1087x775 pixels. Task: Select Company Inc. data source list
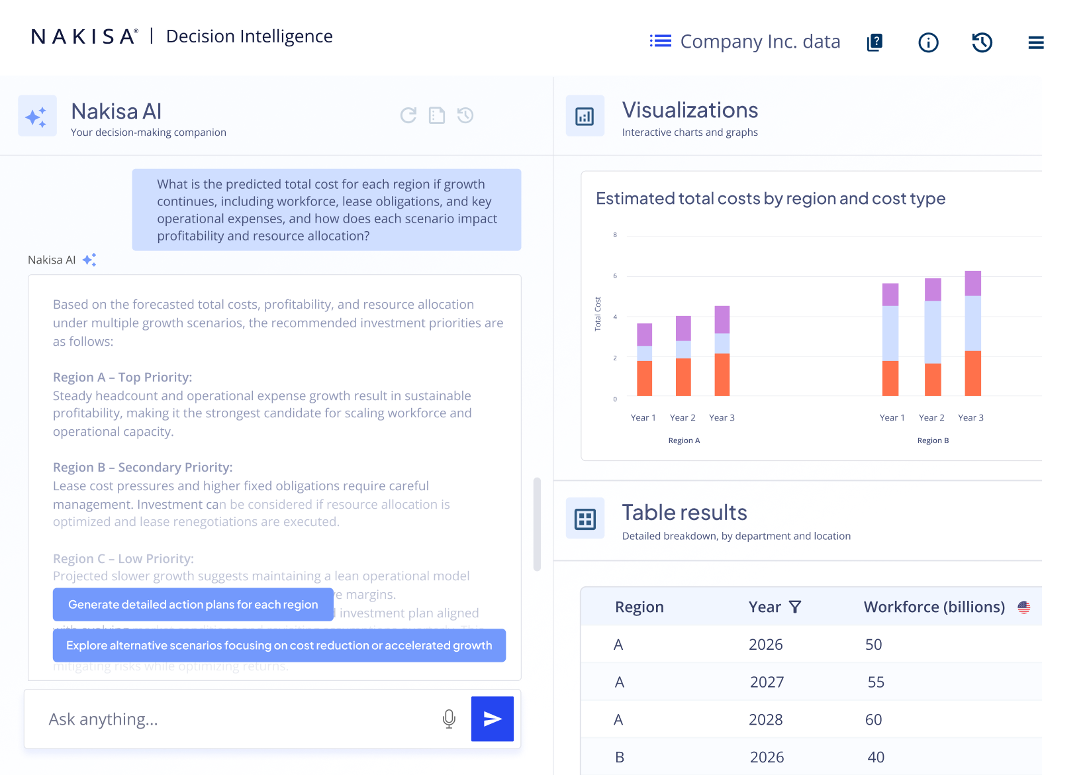pos(745,42)
